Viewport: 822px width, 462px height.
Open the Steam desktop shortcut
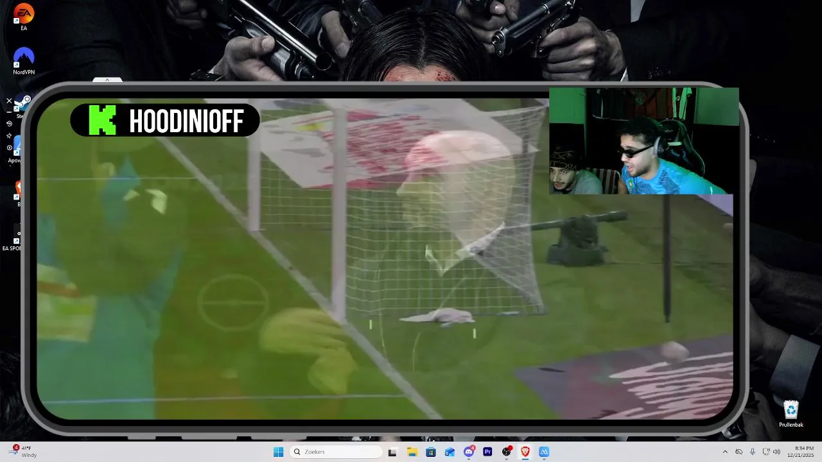tap(23, 107)
